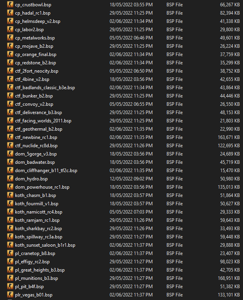Choose the ctf_geothermal_b2.bsp file icon
The width and height of the screenshot is (243, 300).
click(10, 129)
